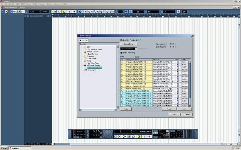Screen dimensions: 241x150
Task: Toggle Autoscroll icon in the toolbar
Action: click(126, 12)
